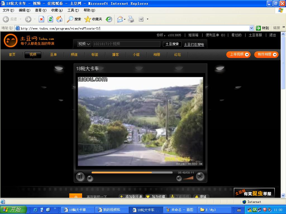
Task: Click the IE Back arrow button
Action: [x=6, y=19]
